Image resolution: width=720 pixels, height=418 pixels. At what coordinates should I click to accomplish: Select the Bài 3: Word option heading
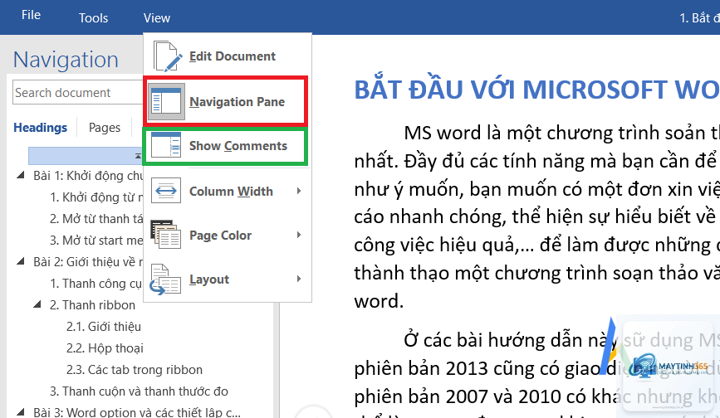click(x=137, y=411)
